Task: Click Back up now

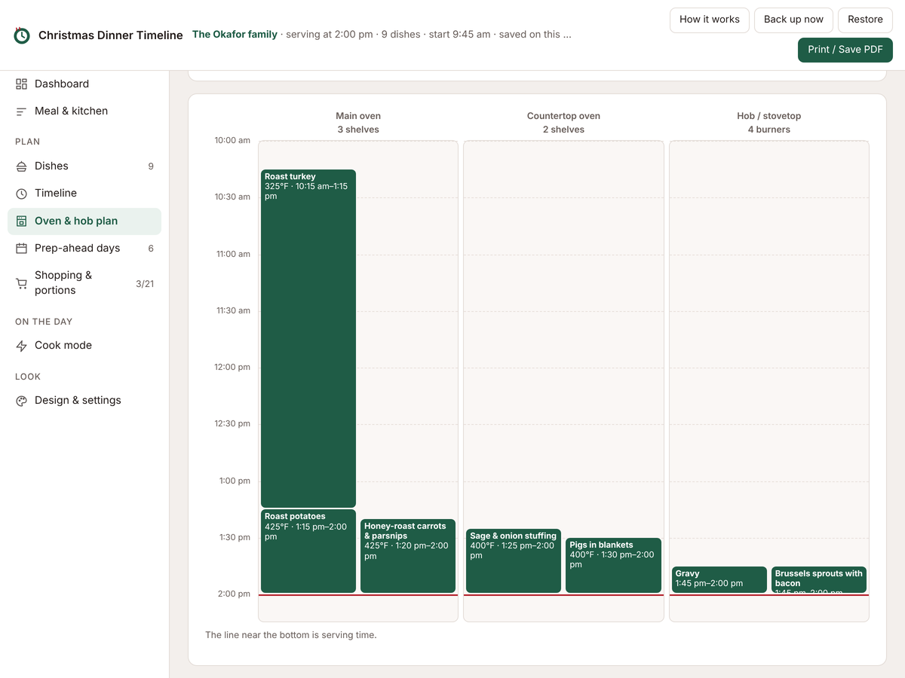Action: [x=793, y=20]
